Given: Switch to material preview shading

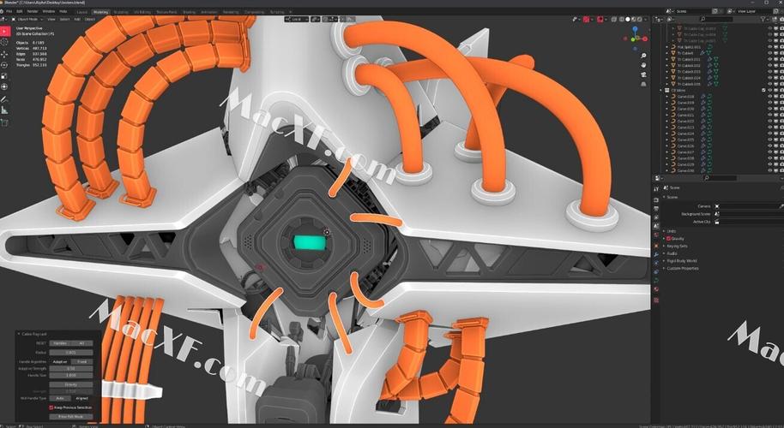Looking at the screenshot, I should point(633,19).
